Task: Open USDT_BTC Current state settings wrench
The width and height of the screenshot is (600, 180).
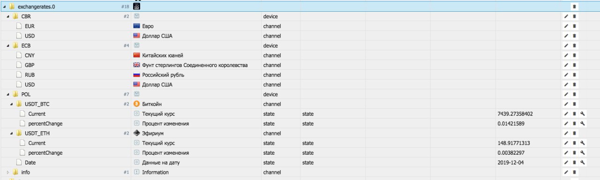Action: [582, 114]
